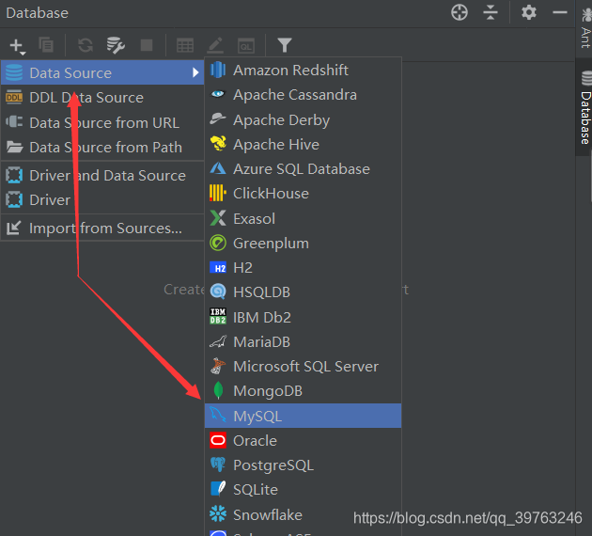The image size is (592, 536).
Task: Click the Filter funnel icon
Action: (285, 45)
